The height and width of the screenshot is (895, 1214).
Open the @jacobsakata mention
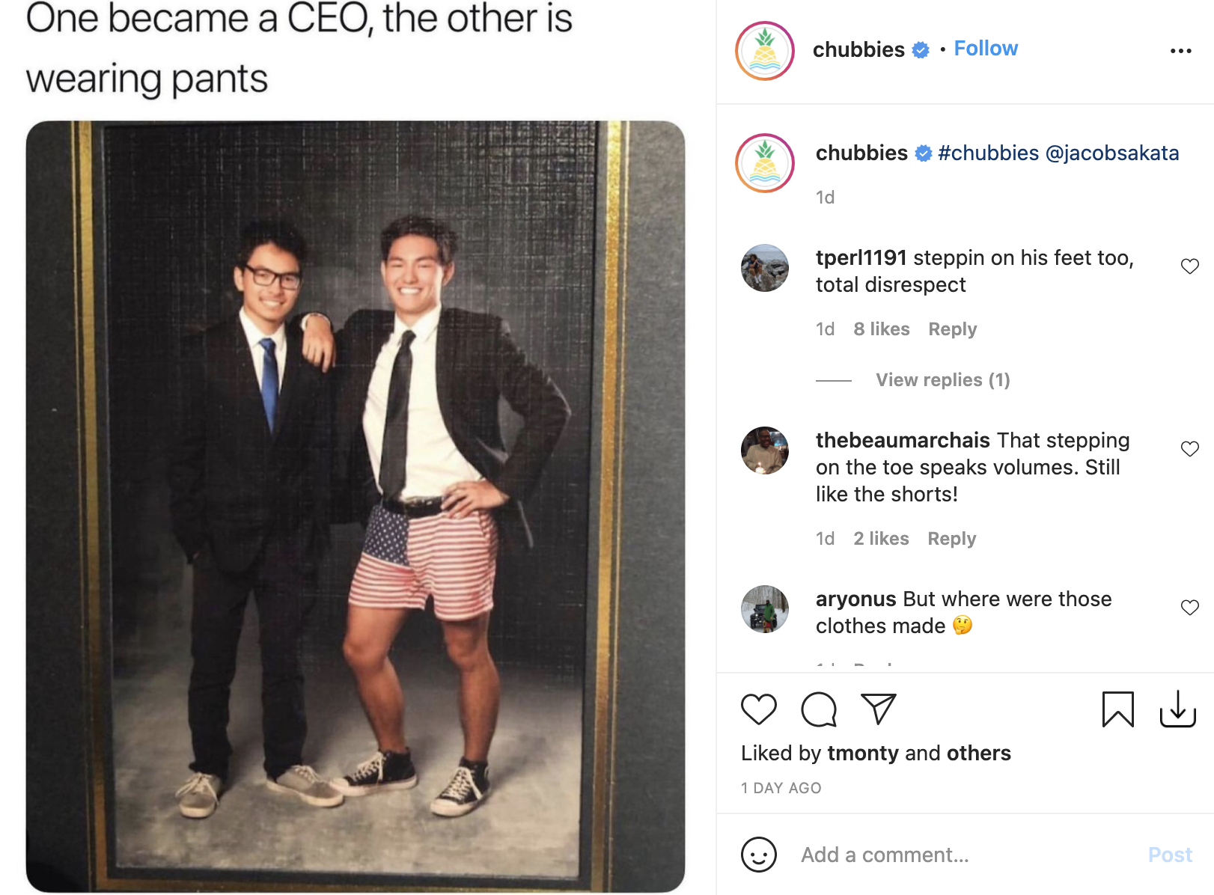(1111, 153)
